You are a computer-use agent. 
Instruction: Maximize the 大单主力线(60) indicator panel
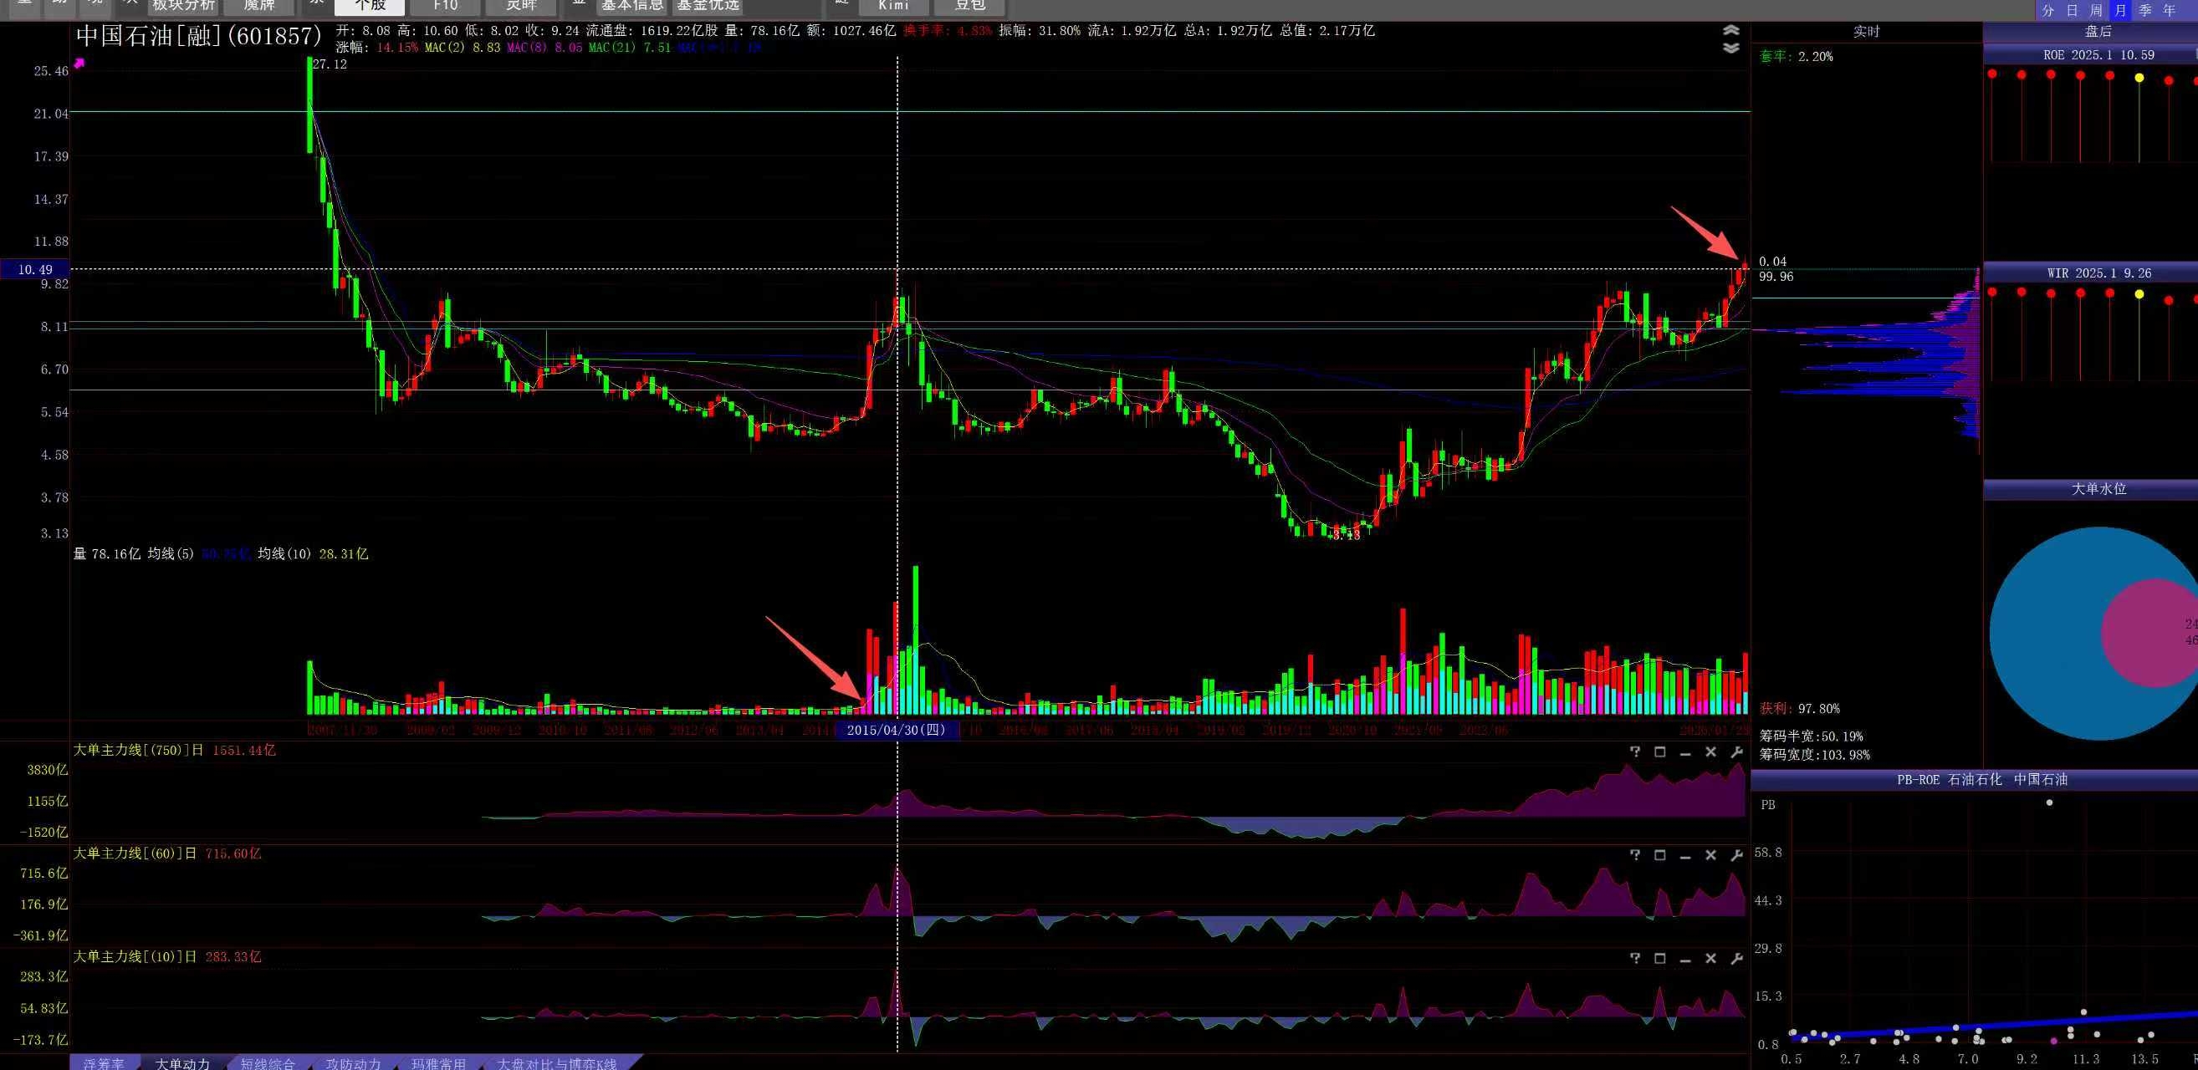(1659, 855)
